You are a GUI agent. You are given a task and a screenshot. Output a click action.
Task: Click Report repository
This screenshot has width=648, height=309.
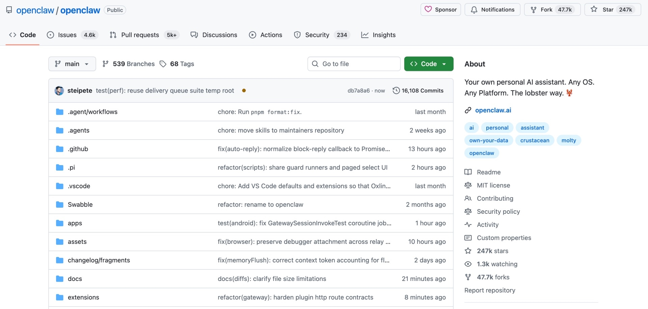coord(490,290)
